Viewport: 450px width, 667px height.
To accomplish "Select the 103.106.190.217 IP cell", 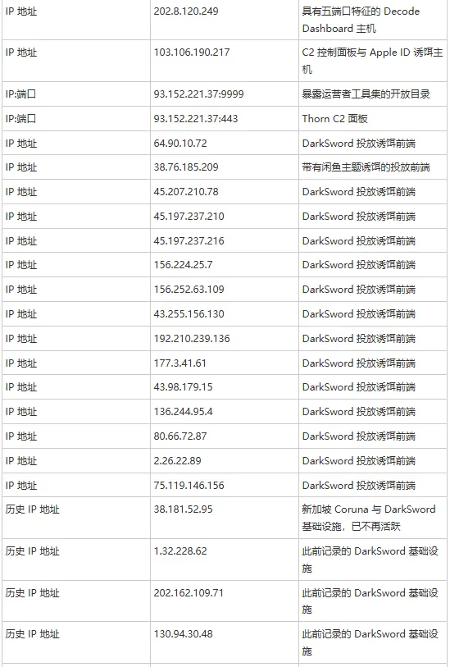I will coord(192,53).
